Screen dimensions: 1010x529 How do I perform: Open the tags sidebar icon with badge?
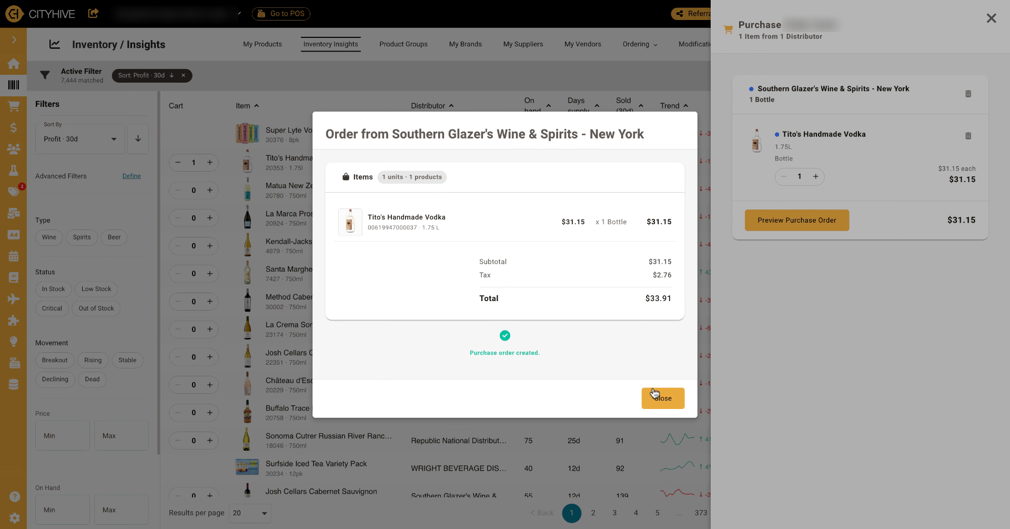pos(14,191)
